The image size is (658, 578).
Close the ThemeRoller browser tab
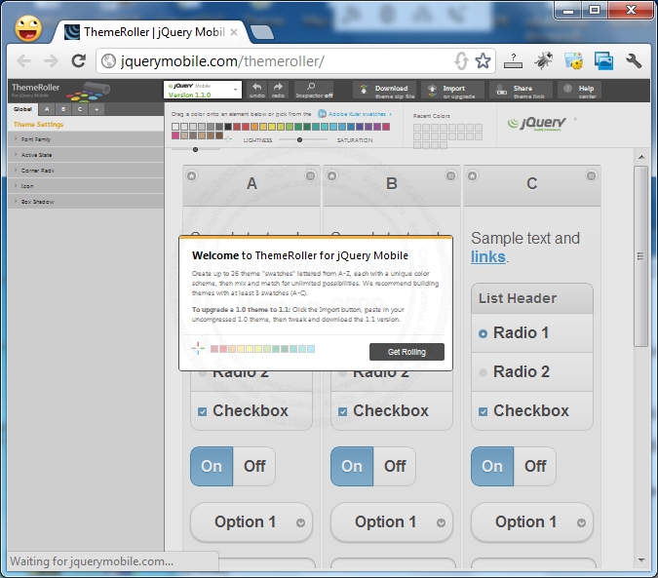click(x=234, y=32)
